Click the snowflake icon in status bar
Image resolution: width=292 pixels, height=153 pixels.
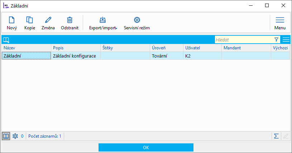[x=15, y=136]
